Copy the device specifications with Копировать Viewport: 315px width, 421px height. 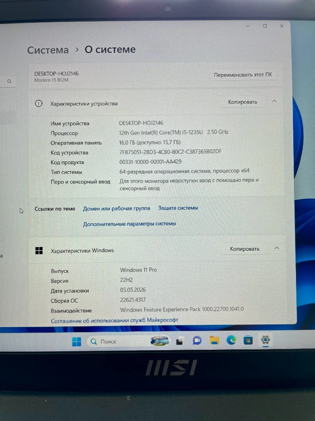point(242,102)
